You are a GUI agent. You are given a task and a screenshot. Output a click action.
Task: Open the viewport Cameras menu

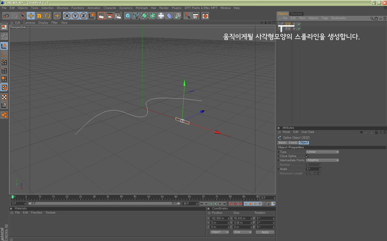29,23
